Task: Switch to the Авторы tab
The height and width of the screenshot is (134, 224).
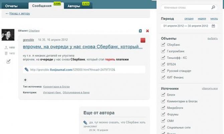Action: [x=78, y=6]
